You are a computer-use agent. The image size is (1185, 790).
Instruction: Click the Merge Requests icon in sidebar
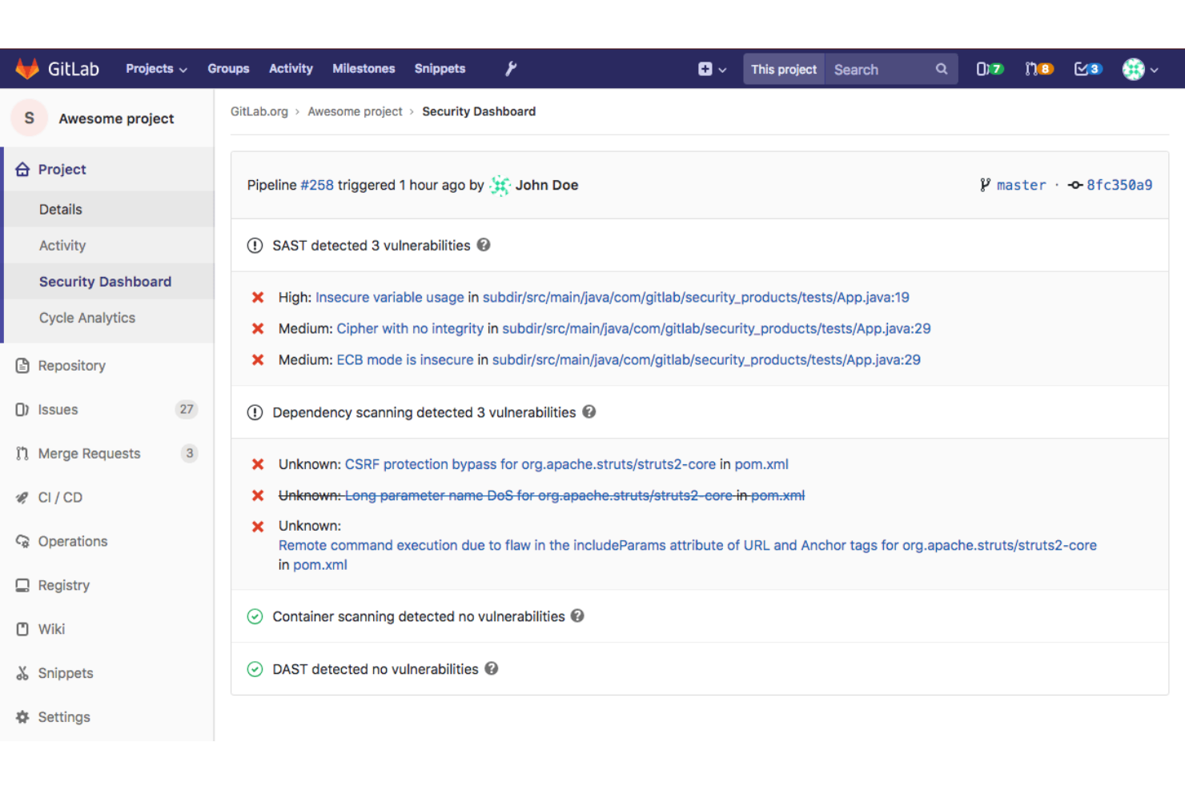pyautogui.click(x=22, y=454)
